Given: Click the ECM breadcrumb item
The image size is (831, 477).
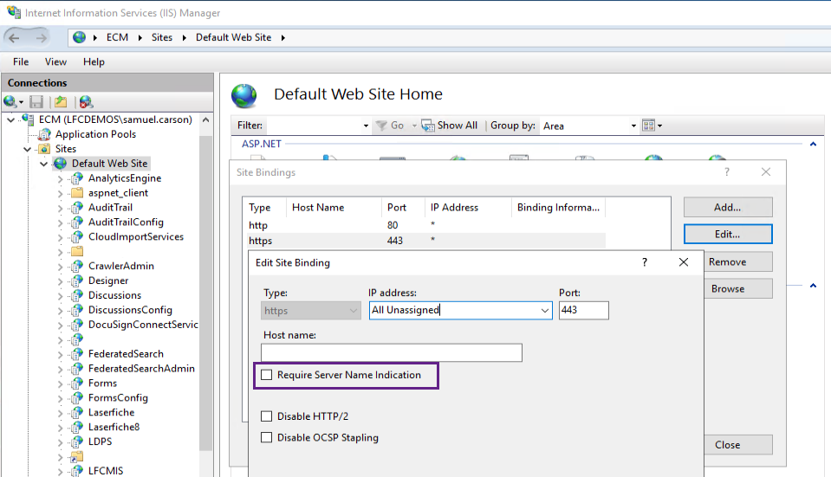Looking at the screenshot, I should click(x=117, y=37).
